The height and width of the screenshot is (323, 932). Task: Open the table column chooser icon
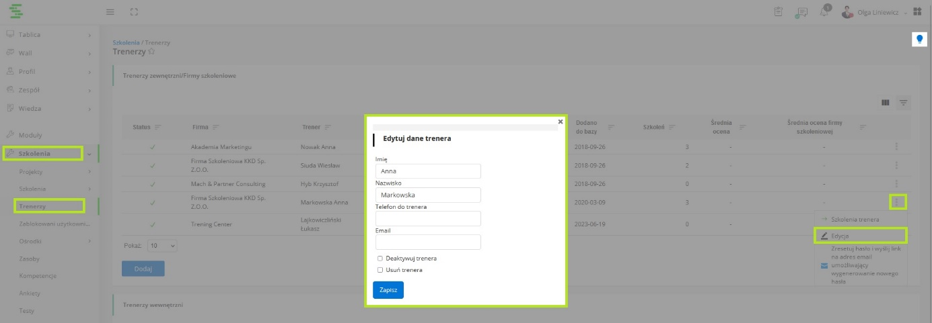pos(886,103)
